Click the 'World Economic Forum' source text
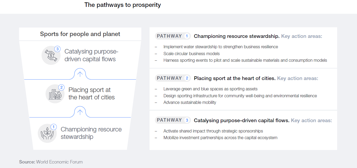The image size is (357, 168). [59, 162]
